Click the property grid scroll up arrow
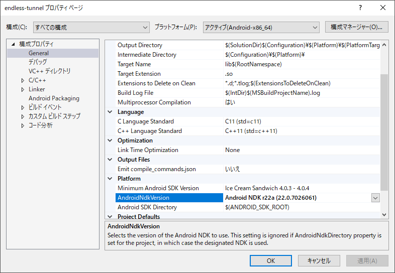The height and width of the screenshot is (273, 395). (x=384, y=45)
